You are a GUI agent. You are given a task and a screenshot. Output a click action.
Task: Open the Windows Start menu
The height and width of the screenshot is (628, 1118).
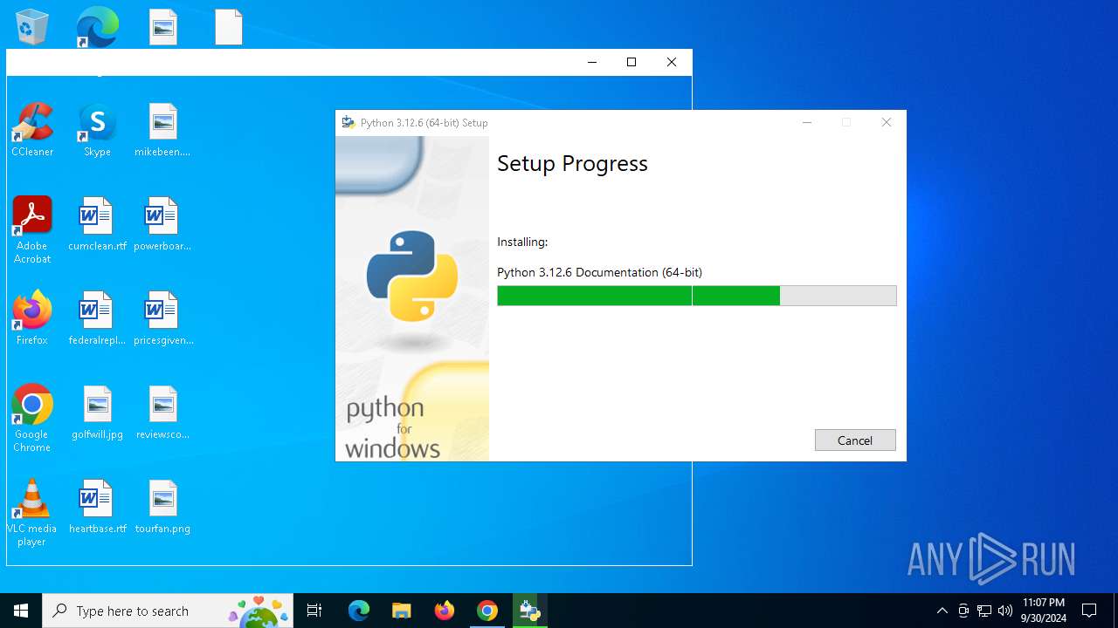click(x=21, y=611)
